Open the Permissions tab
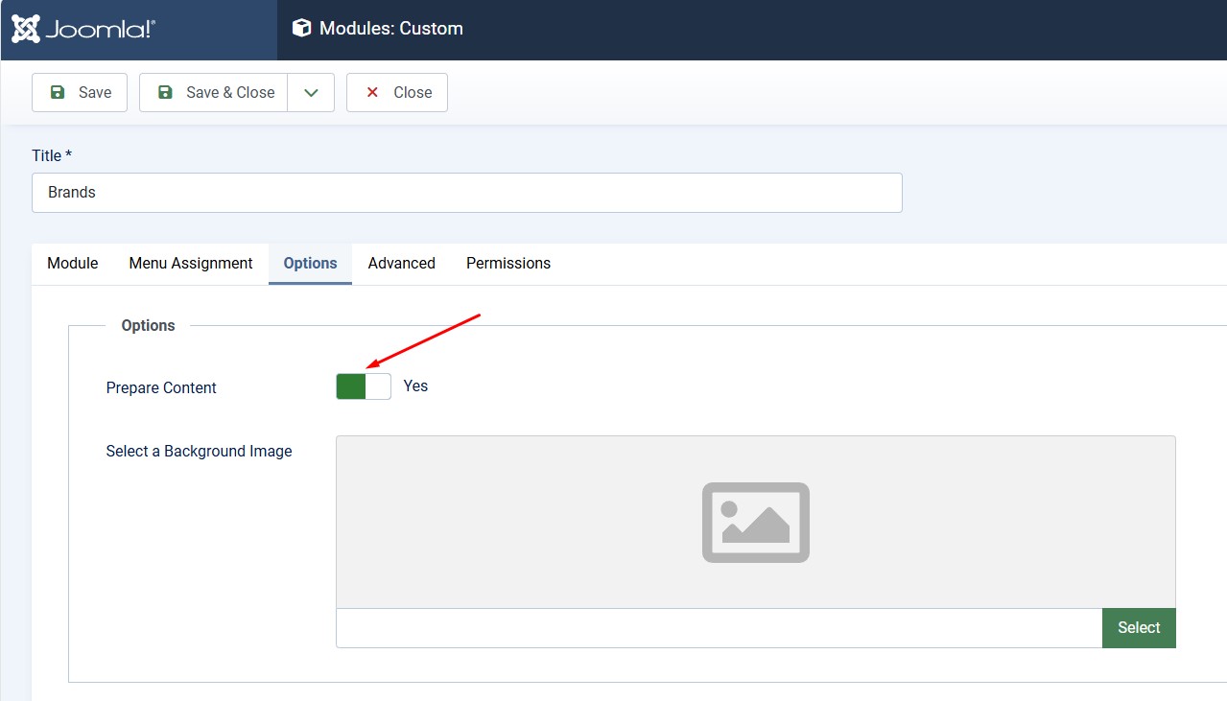The height and width of the screenshot is (701, 1227). 507,263
